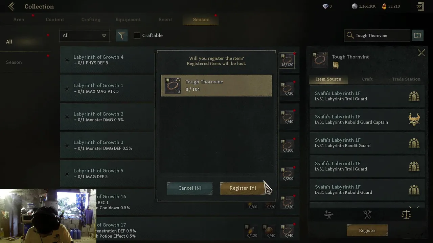433x243 pixels.
Task: Click the icon button next to the search box
Action: [x=417, y=35]
